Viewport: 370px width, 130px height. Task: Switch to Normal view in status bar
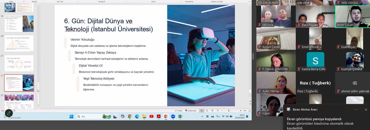tap(201, 111)
